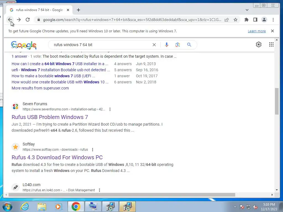
Task: Switch to Chrome on the taskbar
Action: [x=76, y=206]
